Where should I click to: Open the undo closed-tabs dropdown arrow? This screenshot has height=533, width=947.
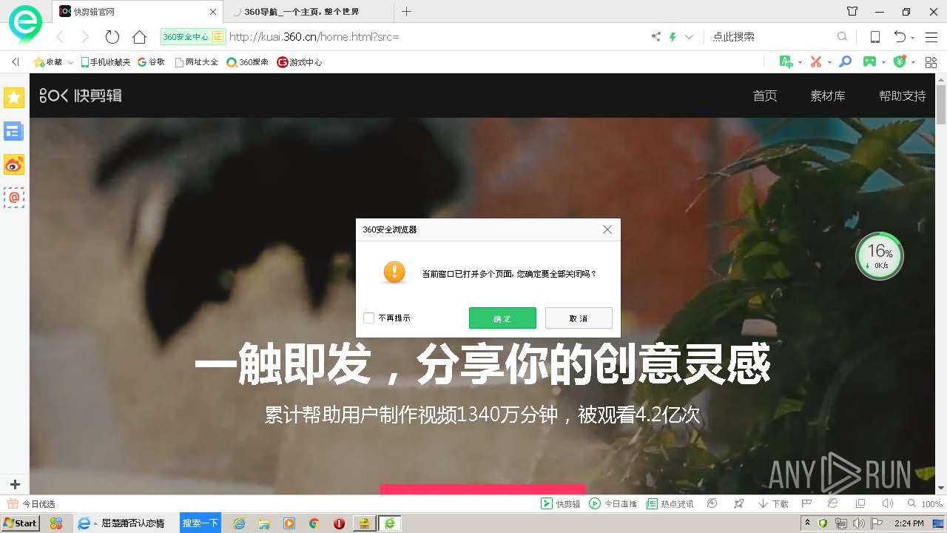tap(913, 37)
